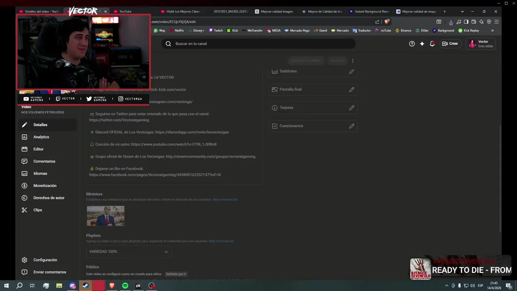The image size is (517, 291).
Task: Open Configuración settings
Action: click(x=48, y=260)
